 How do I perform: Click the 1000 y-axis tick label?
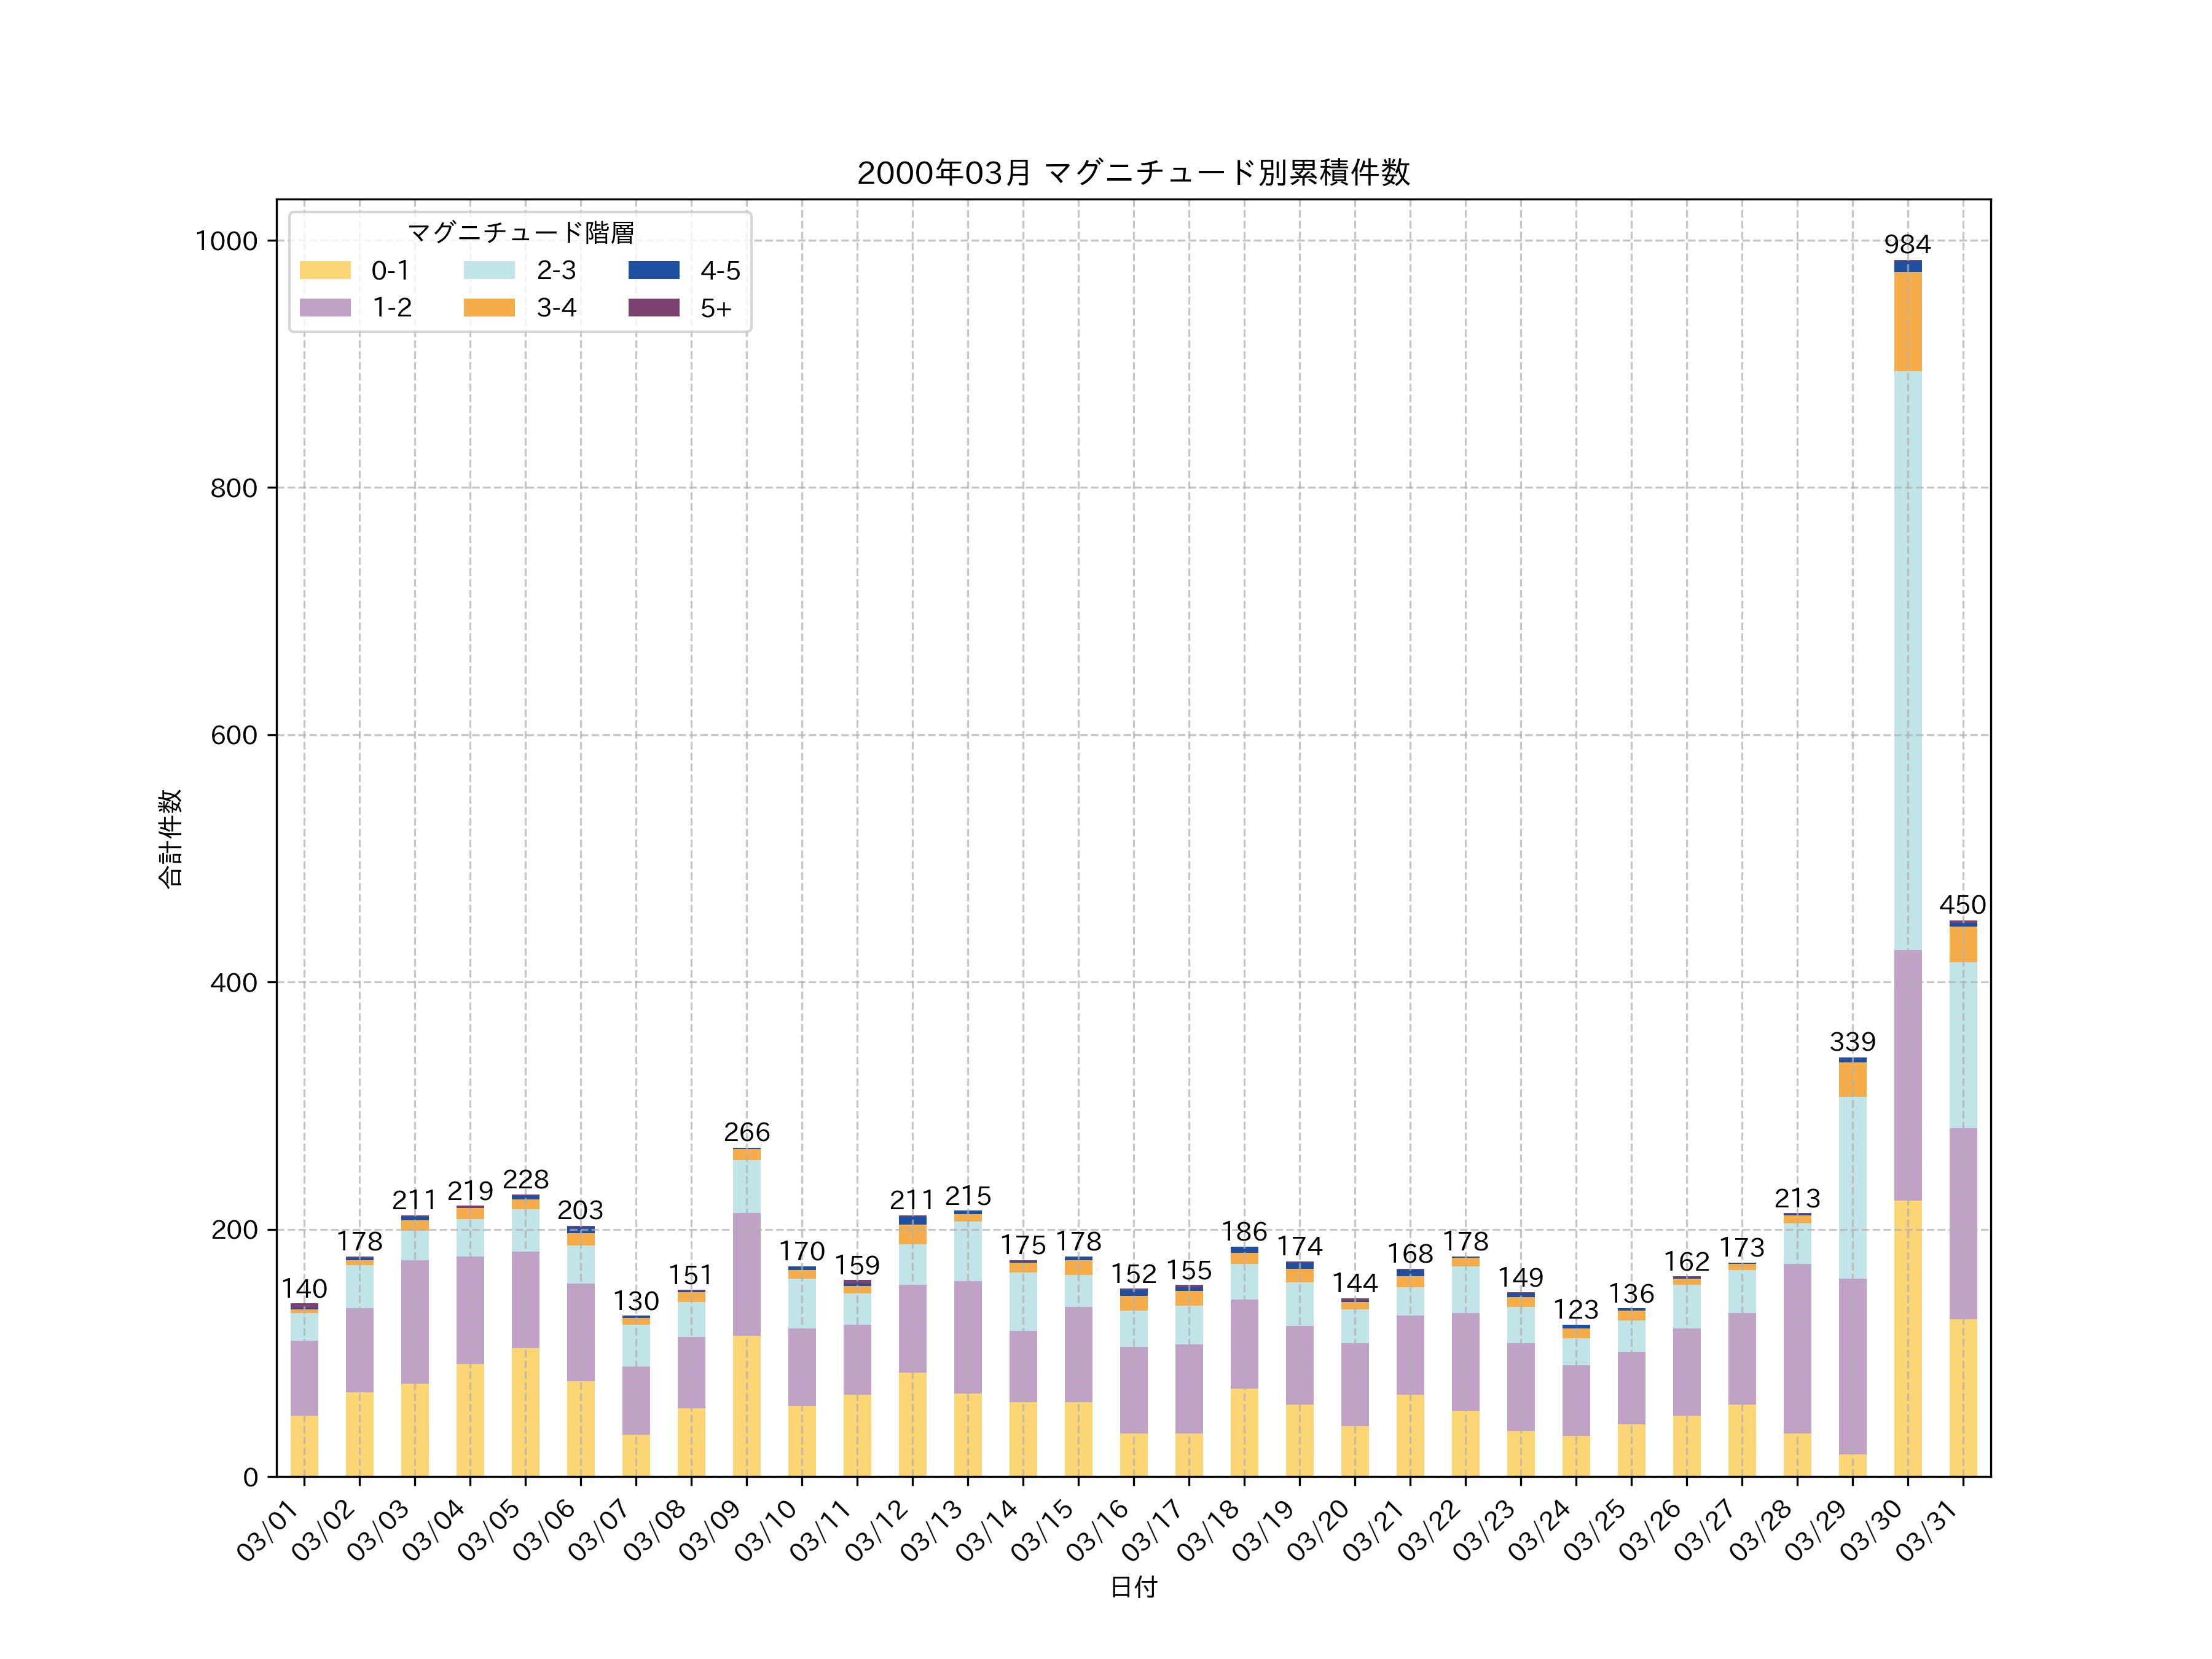[x=226, y=241]
